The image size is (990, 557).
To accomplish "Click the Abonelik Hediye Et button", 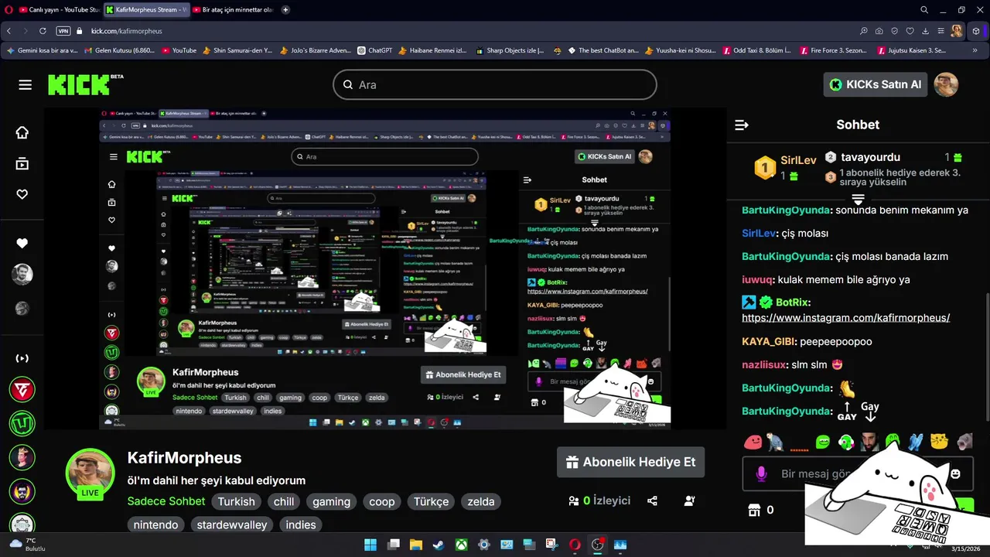I will coord(630,462).
